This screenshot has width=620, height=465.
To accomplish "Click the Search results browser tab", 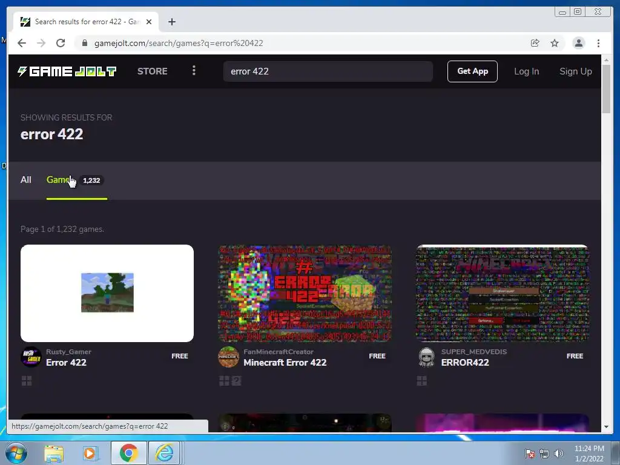I will (x=86, y=22).
